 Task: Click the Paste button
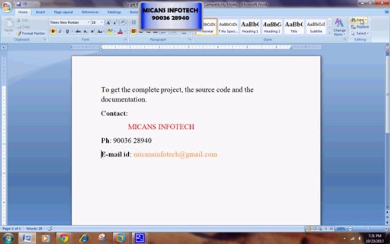[9, 26]
